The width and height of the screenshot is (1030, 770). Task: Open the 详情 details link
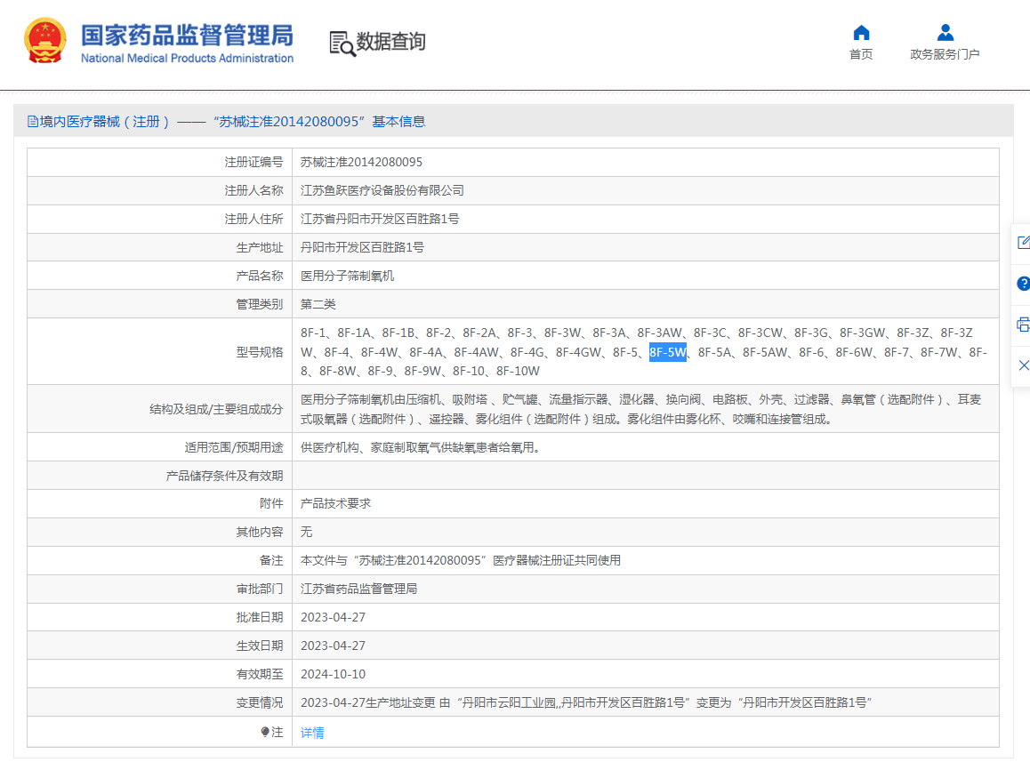click(312, 733)
